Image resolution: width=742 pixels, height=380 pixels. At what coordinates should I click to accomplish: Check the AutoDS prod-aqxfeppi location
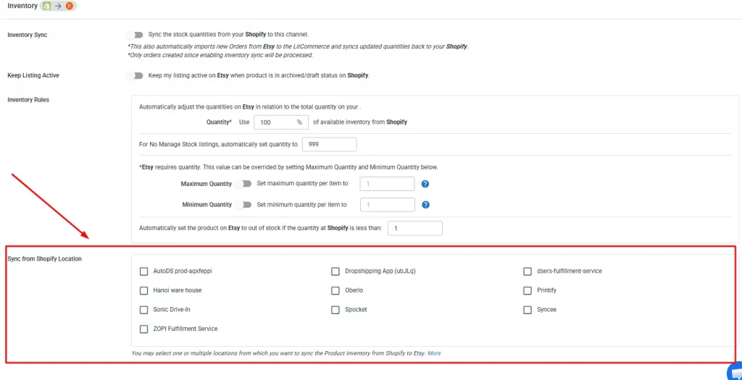[x=144, y=271]
